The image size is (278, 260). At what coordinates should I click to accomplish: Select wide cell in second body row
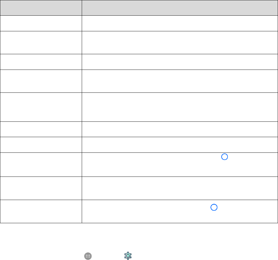pyautogui.click(x=180, y=43)
